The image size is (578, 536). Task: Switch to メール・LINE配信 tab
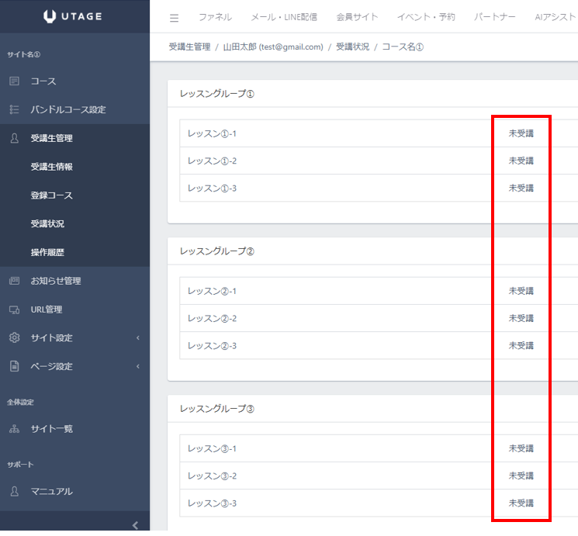pyautogui.click(x=283, y=17)
